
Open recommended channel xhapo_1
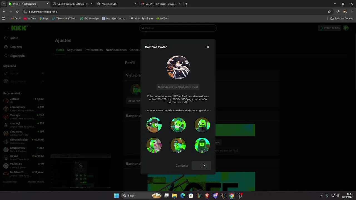click(x=24, y=125)
